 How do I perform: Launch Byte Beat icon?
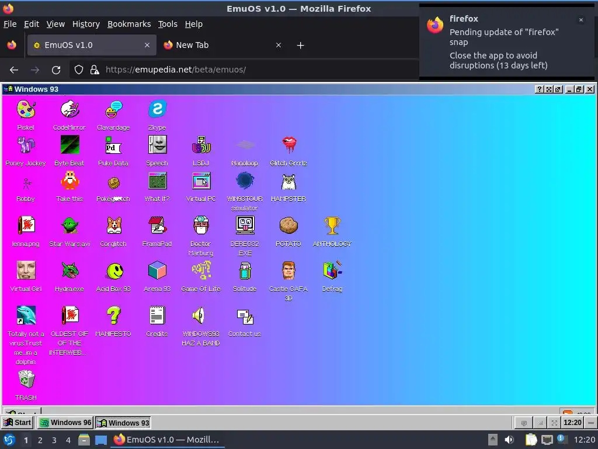coord(69,145)
